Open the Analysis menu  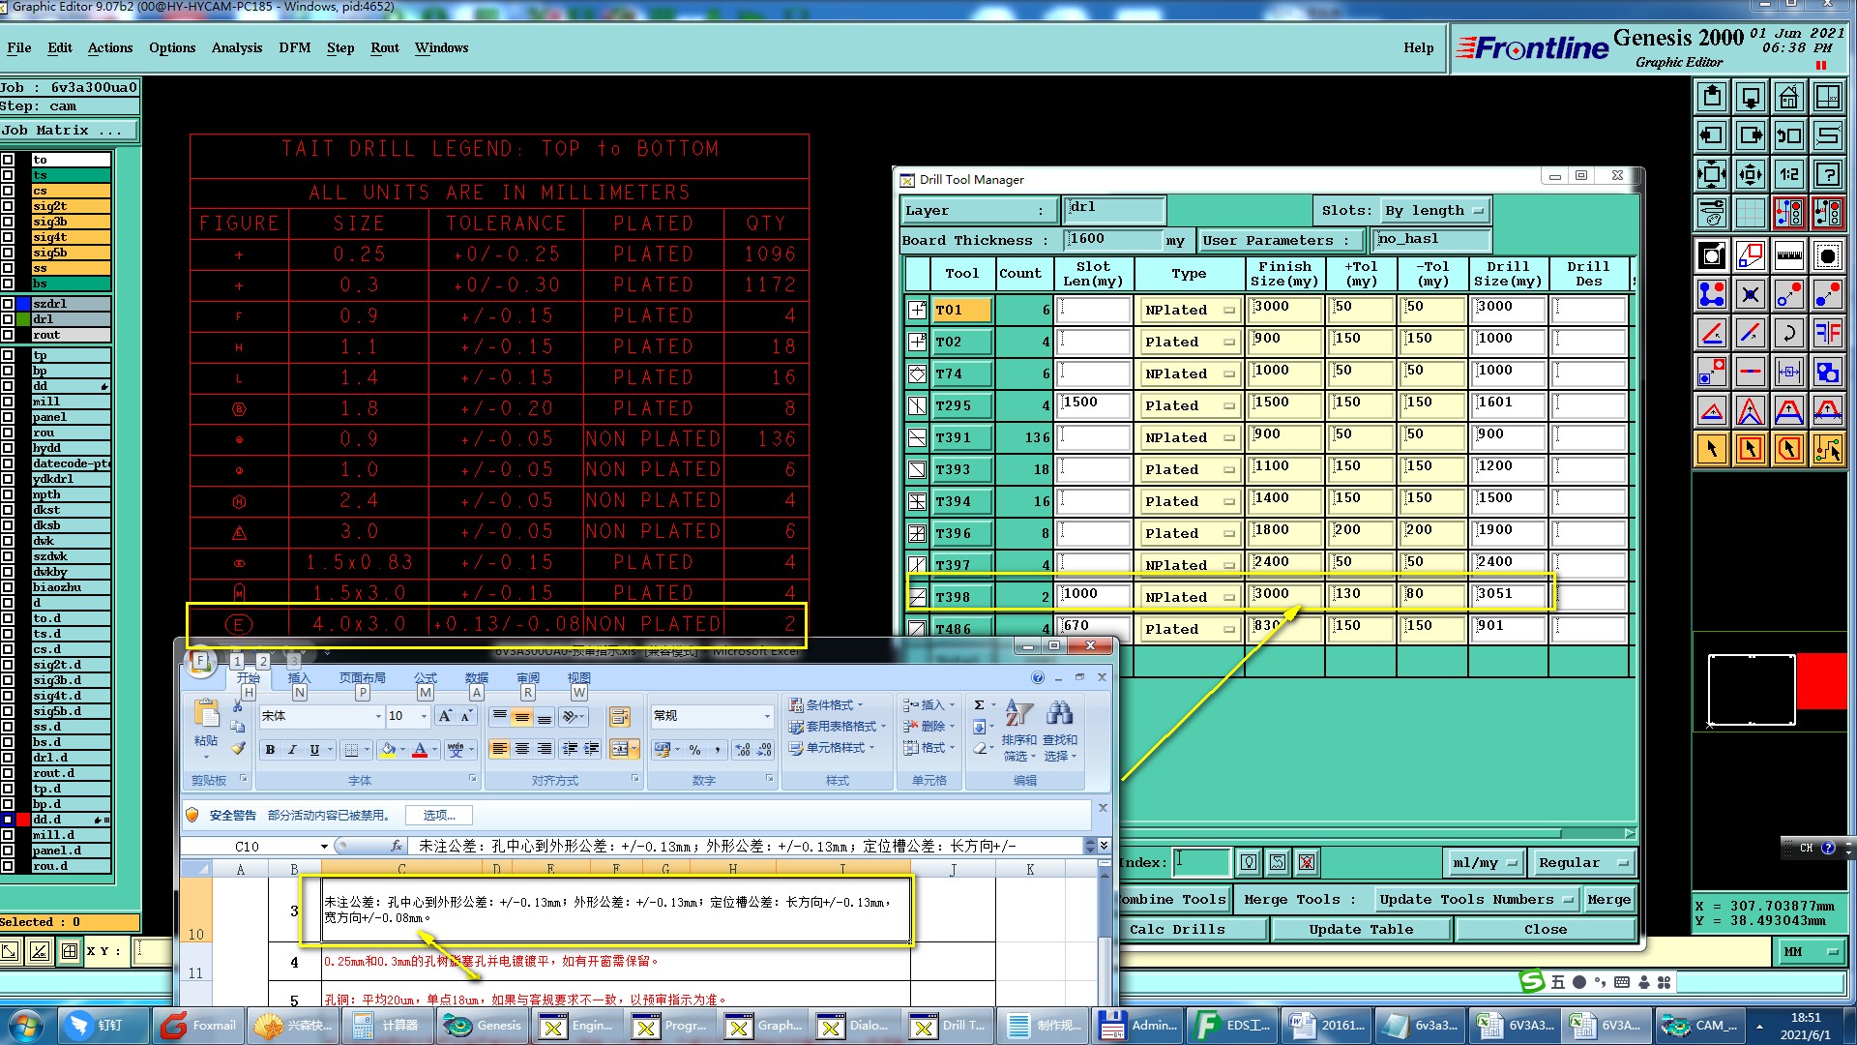(236, 48)
